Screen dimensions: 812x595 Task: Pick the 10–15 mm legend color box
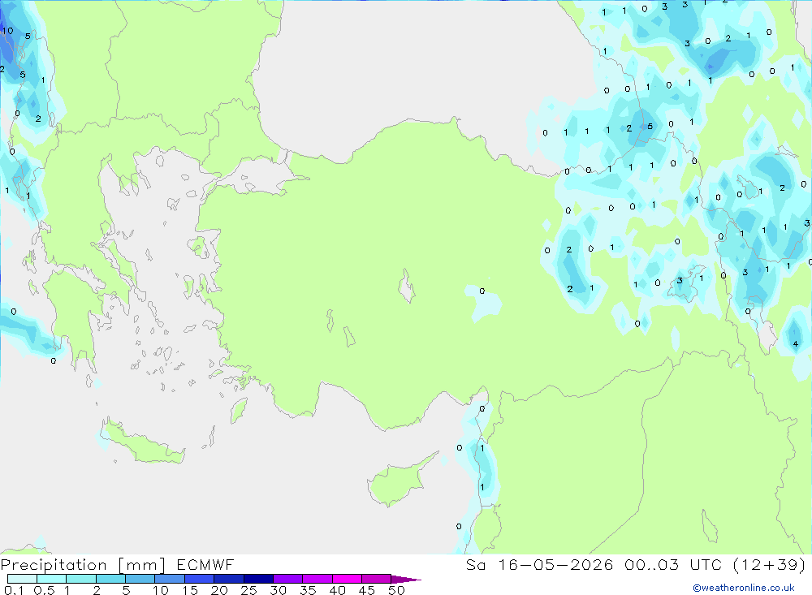(x=170, y=579)
